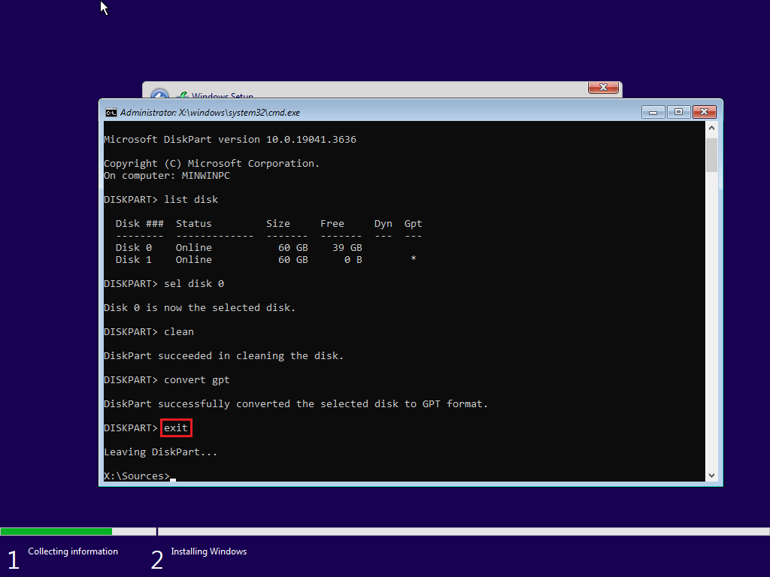Click the 'Size' column header
This screenshot has height=577, width=770.
(x=278, y=224)
